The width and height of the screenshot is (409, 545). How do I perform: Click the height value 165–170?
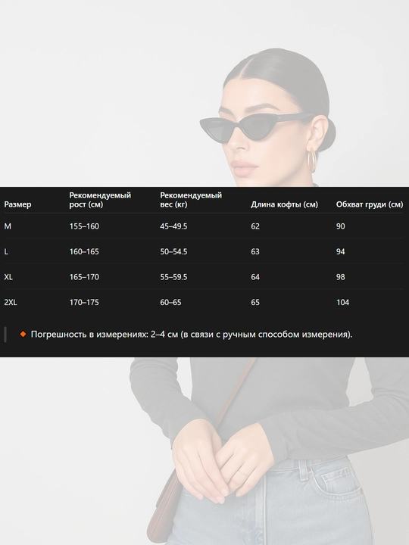pyautogui.click(x=84, y=277)
